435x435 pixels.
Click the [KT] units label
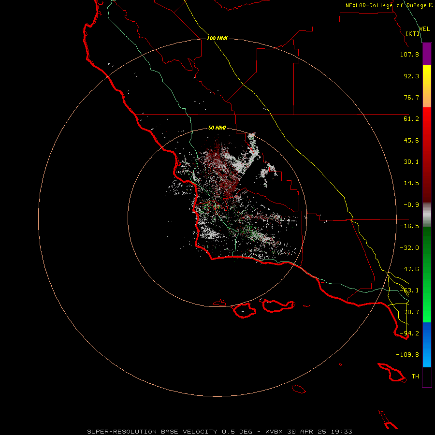click(413, 33)
